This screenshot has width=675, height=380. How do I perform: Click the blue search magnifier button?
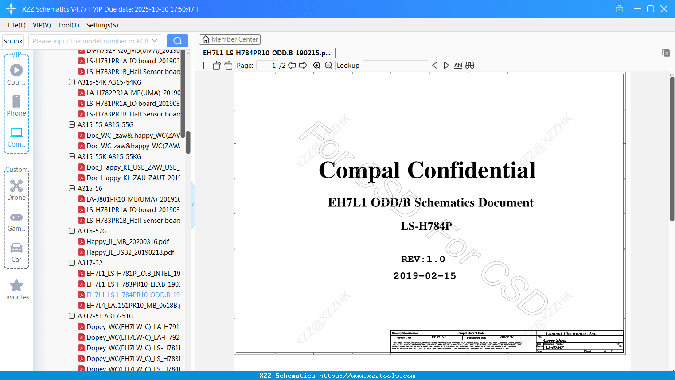(177, 41)
